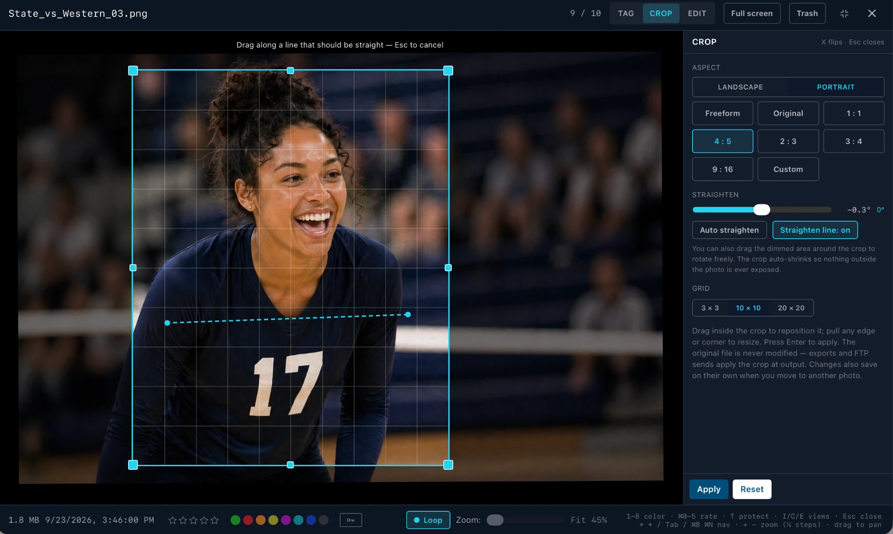893x534 pixels.
Task: Click Auto straighten
Action: pos(729,230)
